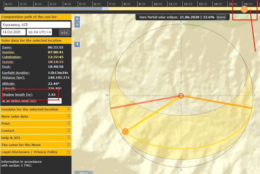The width and height of the screenshot is (260, 174).
Task: Click the 'more' eclipse info button
Action: click(221, 17)
